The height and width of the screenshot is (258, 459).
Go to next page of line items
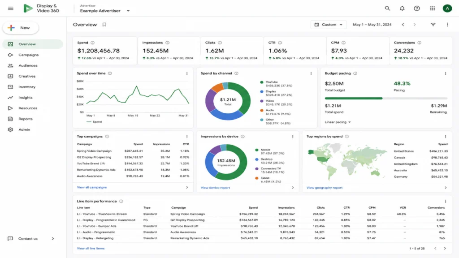coord(445,248)
